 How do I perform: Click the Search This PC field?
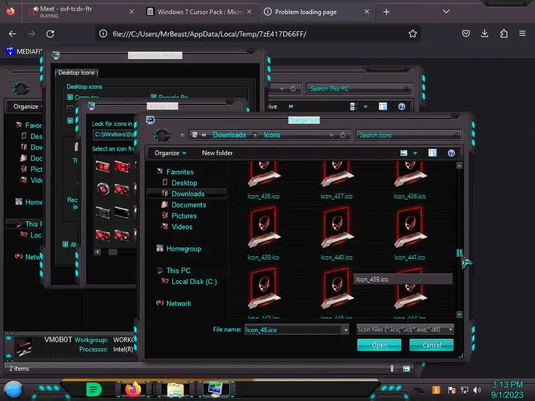359,89
